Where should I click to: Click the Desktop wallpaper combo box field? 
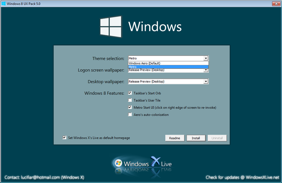pyautogui.click(x=168, y=82)
